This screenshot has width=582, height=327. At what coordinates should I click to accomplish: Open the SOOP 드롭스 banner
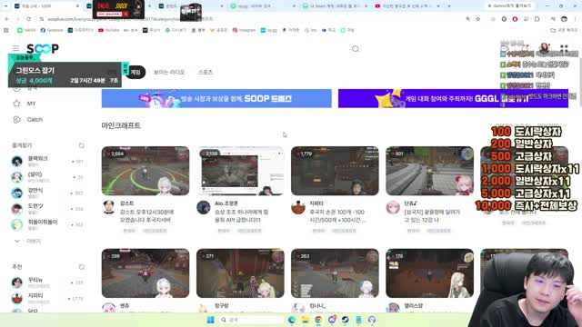(216, 98)
